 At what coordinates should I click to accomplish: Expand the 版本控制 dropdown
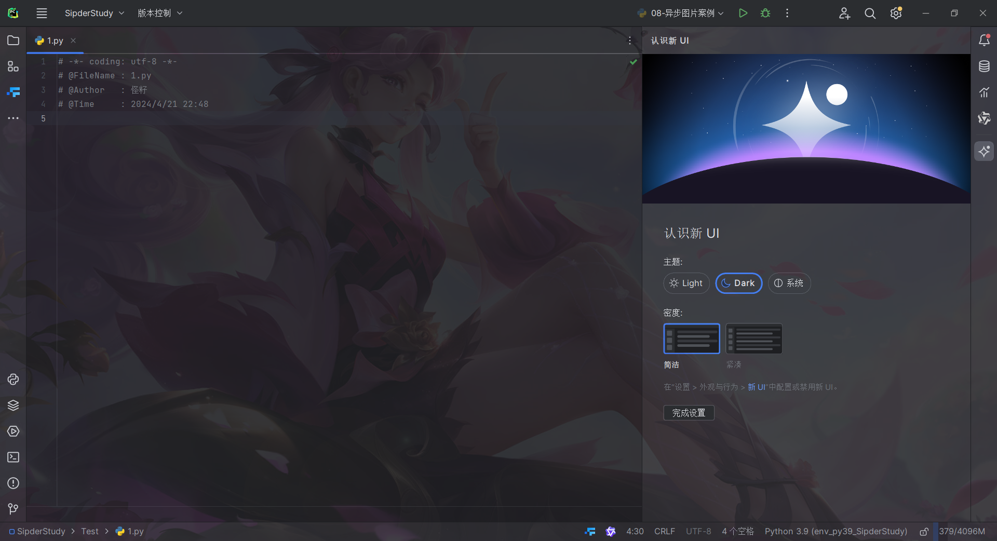(160, 13)
